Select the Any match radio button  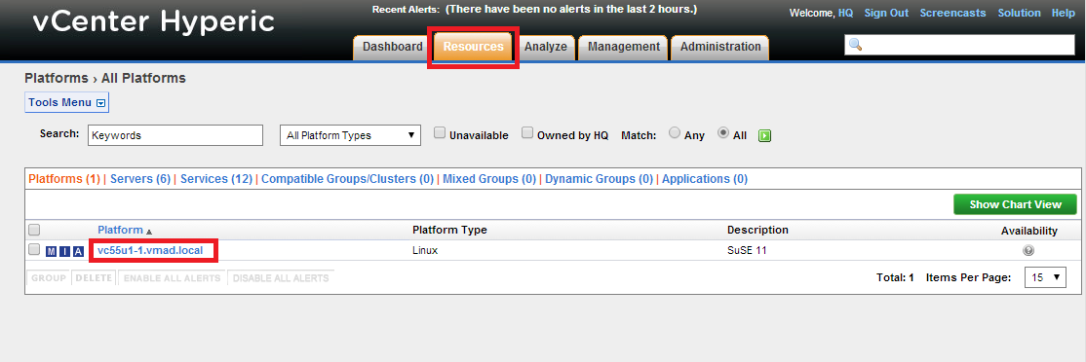click(674, 133)
